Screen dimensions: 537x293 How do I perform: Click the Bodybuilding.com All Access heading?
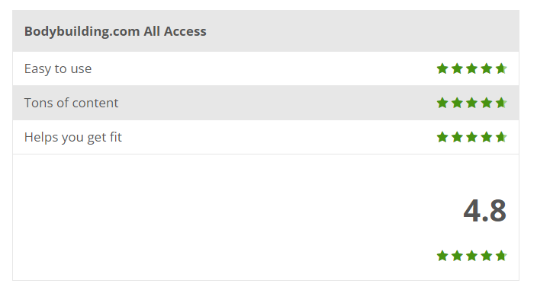pyautogui.click(x=115, y=31)
